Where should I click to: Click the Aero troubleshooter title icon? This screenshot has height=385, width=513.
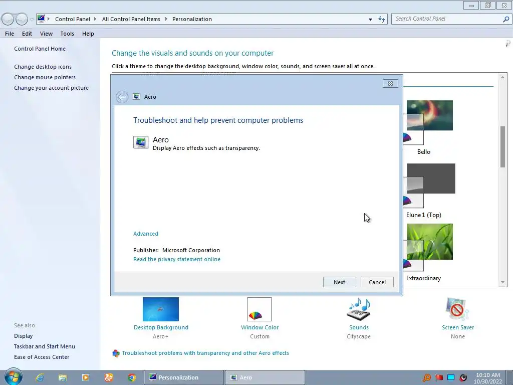coord(136,97)
